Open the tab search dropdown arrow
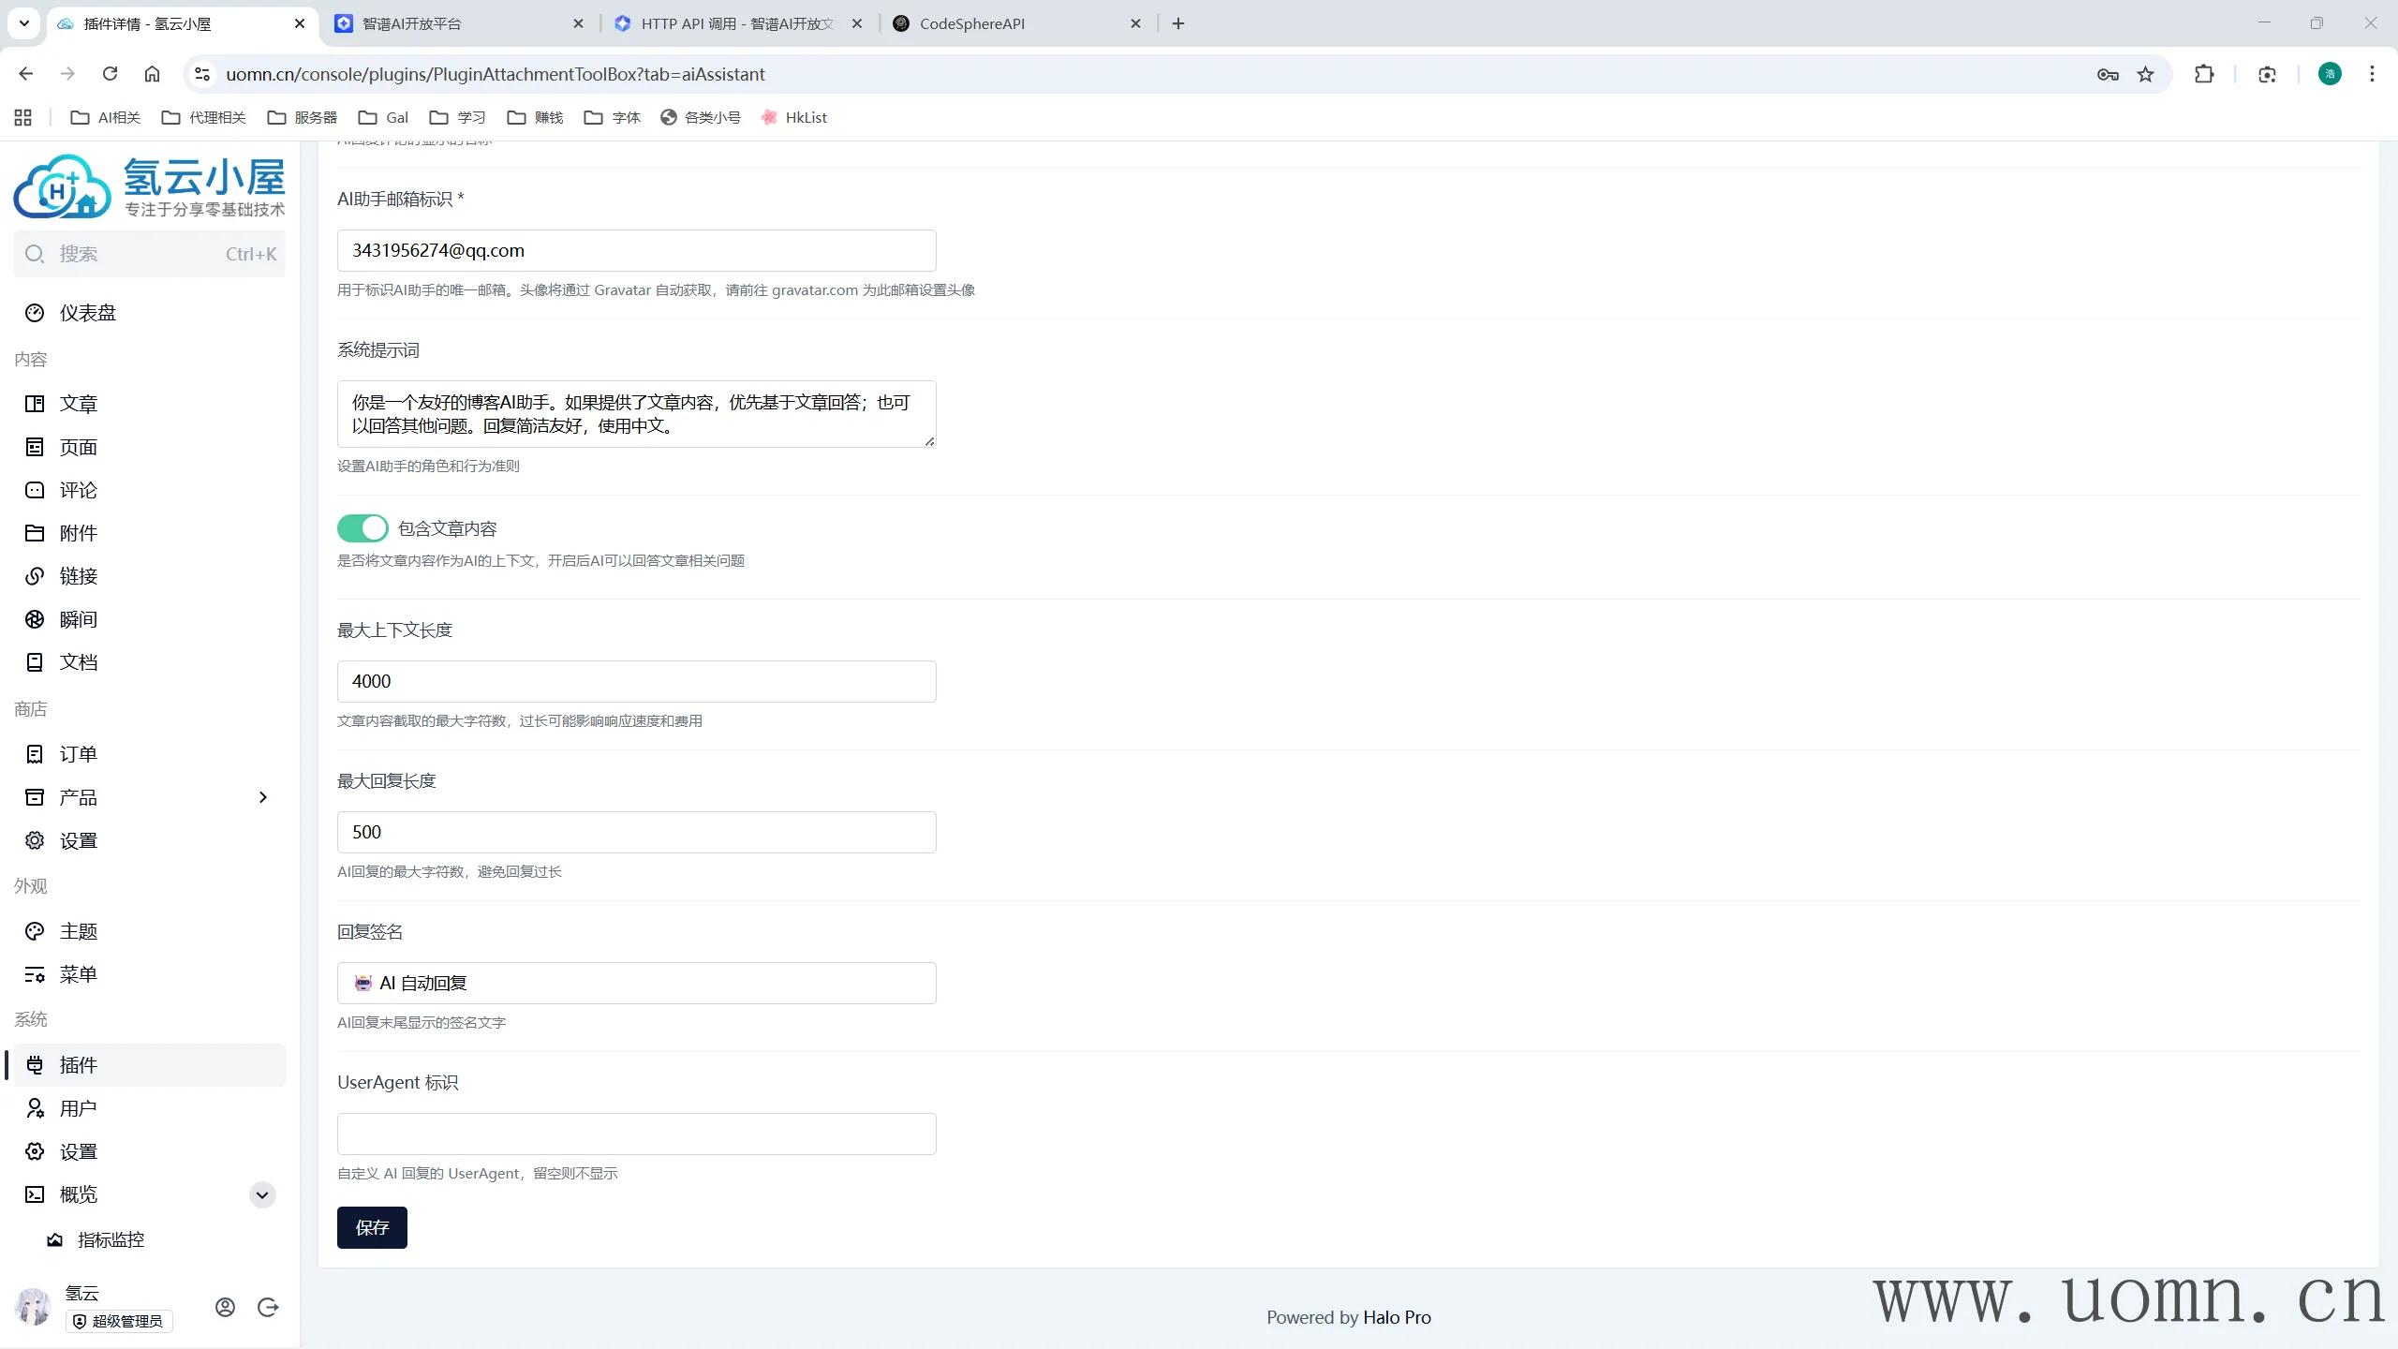This screenshot has height=1349, width=2398. (24, 23)
